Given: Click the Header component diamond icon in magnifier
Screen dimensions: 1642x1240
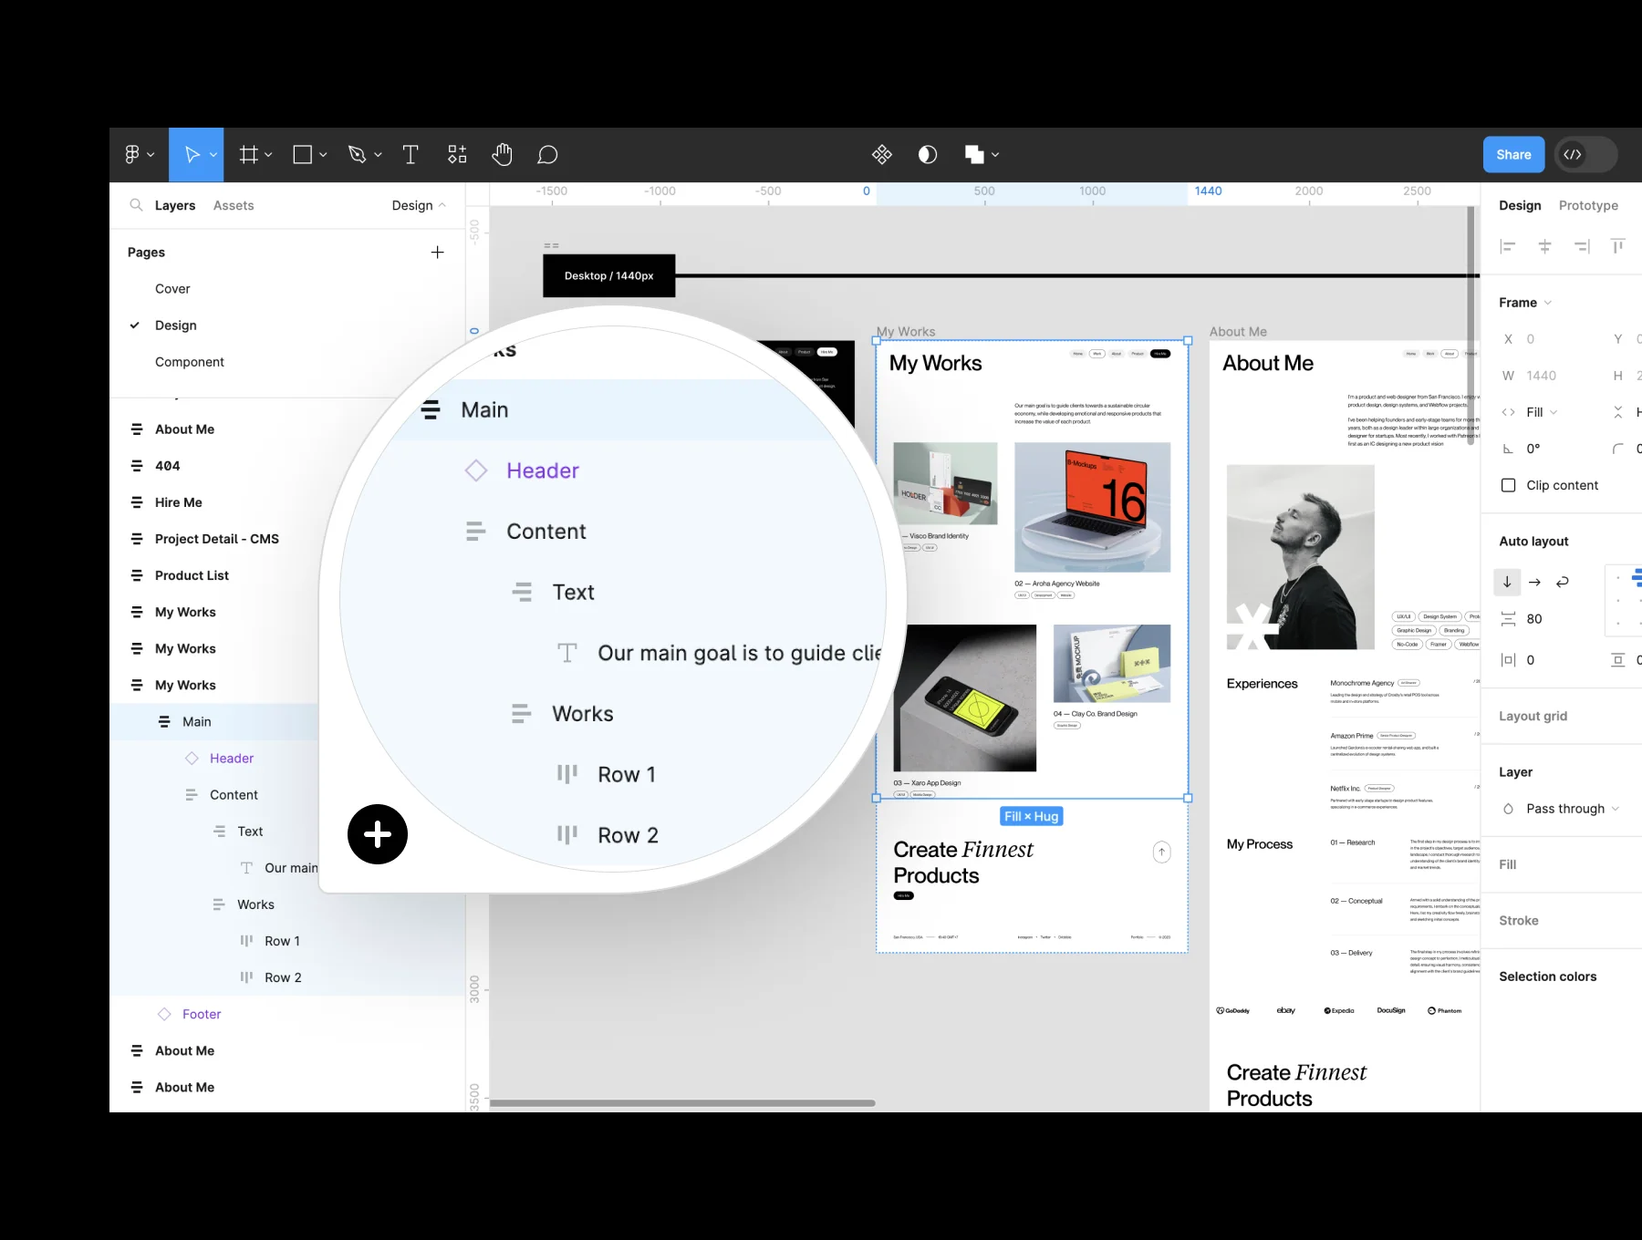Looking at the screenshot, I should (476, 470).
